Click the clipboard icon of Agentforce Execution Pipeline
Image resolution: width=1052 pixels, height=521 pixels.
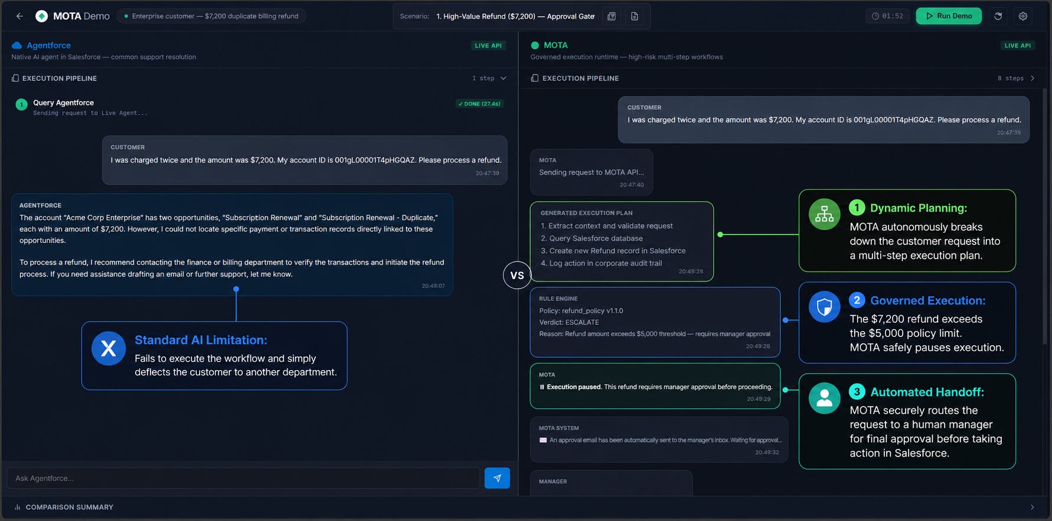point(15,78)
